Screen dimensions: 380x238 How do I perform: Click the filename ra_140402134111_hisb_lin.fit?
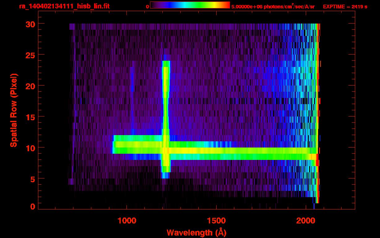tap(64, 6)
